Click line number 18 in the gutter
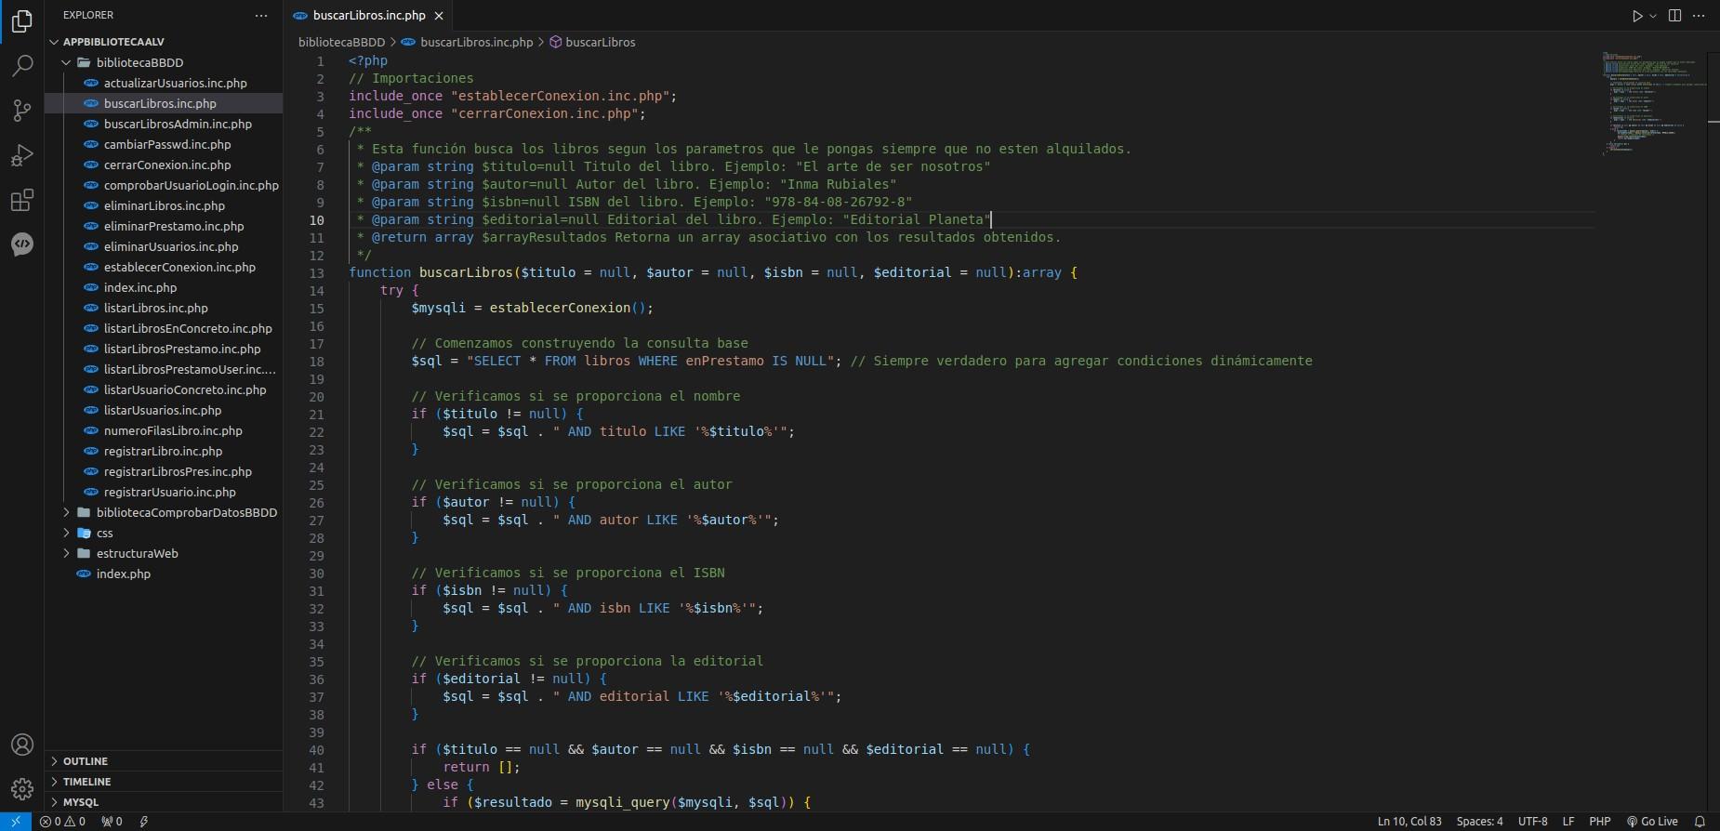 point(316,362)
